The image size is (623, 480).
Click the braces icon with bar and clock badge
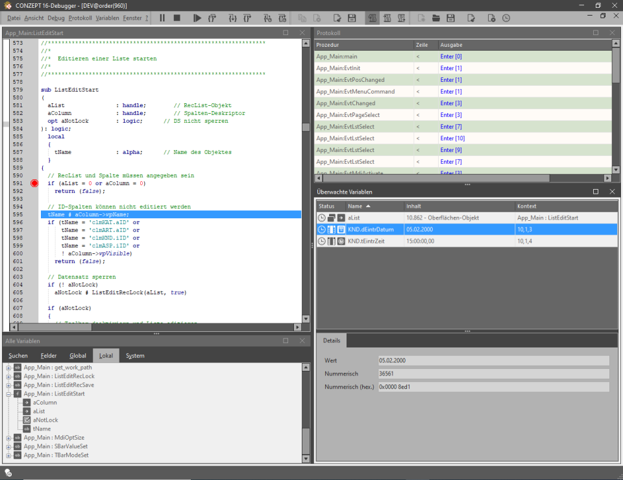coord(282,18)
